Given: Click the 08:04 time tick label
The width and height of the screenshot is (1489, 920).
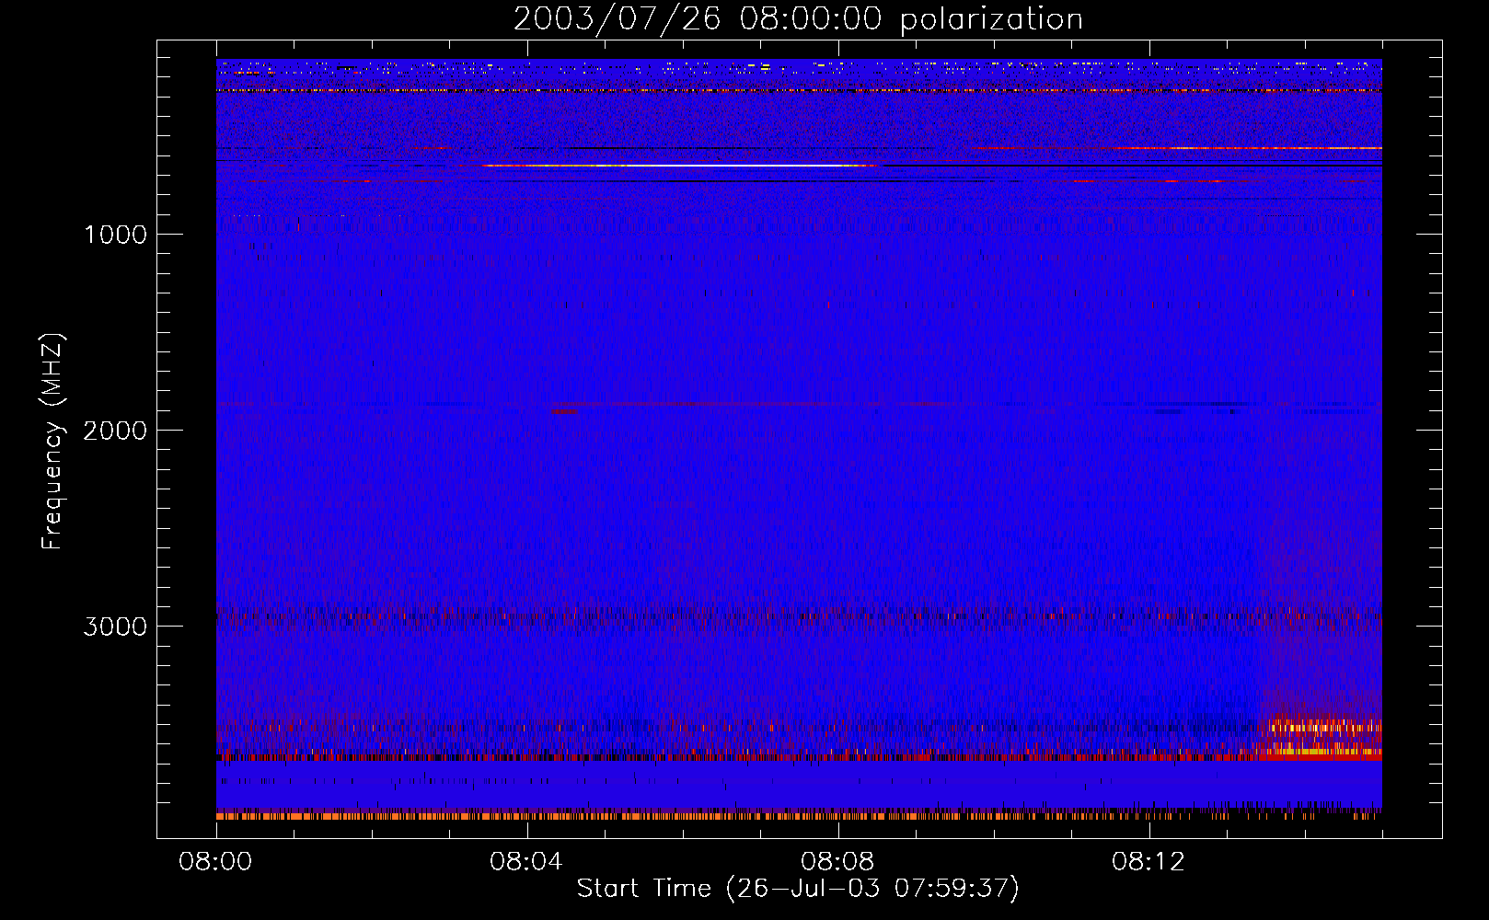Looking at the screenshot, I should pyautogui.click(x=527, y=862).
